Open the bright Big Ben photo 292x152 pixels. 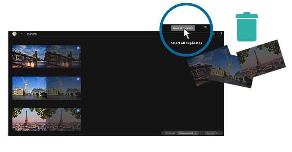click(x=30, y=88)
